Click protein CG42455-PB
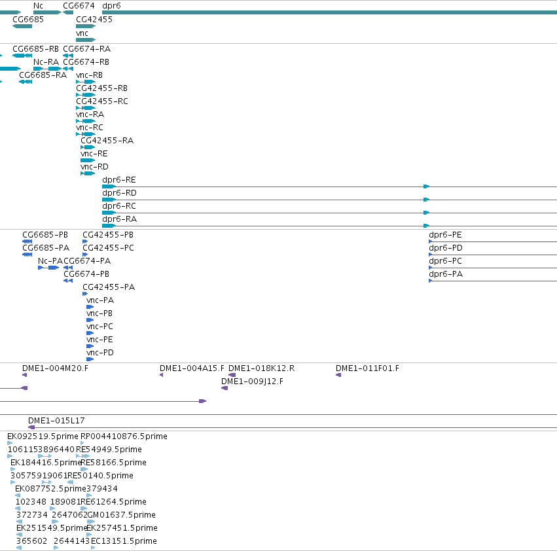The image size is (557, 551). [x=108, y=235]
